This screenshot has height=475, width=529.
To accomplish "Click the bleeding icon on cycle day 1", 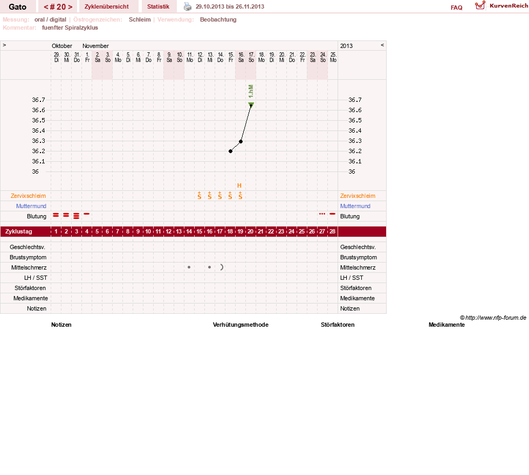I will pyautogui.click(x=56, y=215).
